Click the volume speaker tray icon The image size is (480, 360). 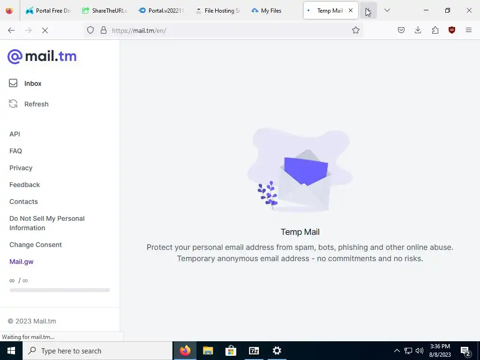click(x=420, y=351)
